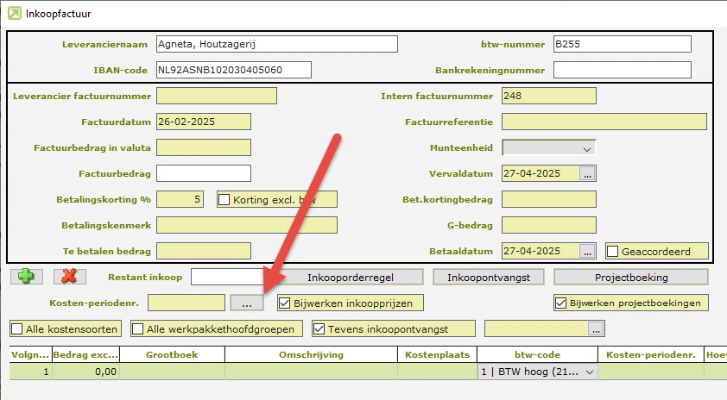Click the Omschrijving column header
The width and height of the screenshot is (727, 400).
311,354
